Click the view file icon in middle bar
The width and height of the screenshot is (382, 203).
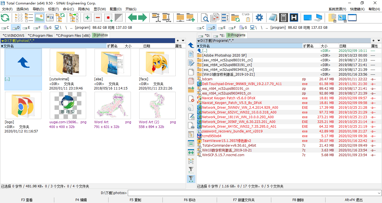pos(191,54)
